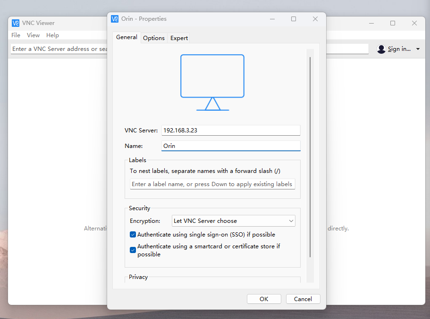
Task: Click the 'To nest labels' instruction text
Action: (205, 171)
